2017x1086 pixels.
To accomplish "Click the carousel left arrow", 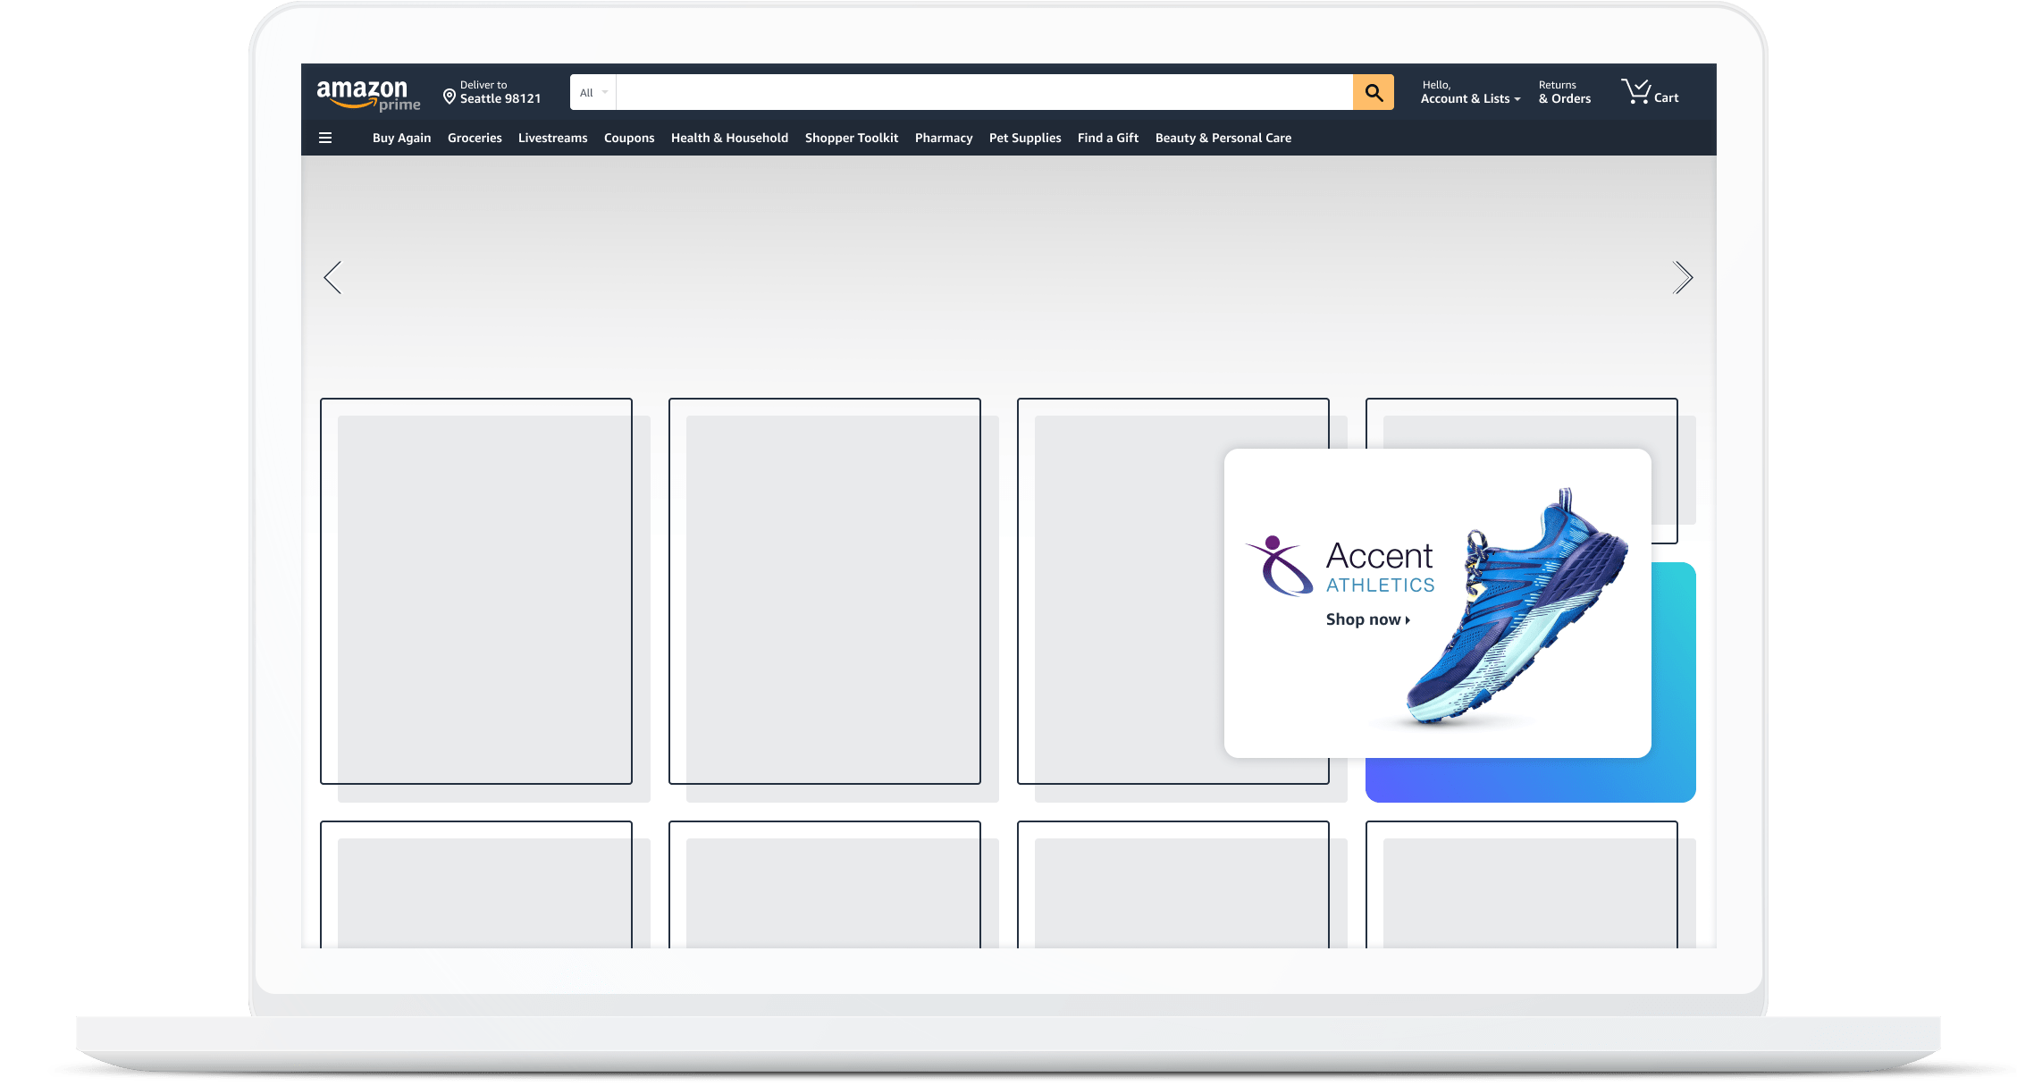I will 332,277.
